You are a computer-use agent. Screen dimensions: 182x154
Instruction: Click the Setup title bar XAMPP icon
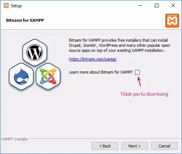pos(6,5)
